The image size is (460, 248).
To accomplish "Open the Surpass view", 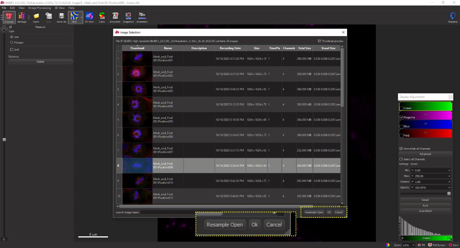I will pyautogui.click(x=9, y=17).
